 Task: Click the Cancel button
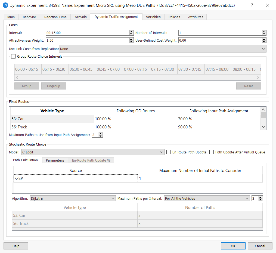(260, 246)
